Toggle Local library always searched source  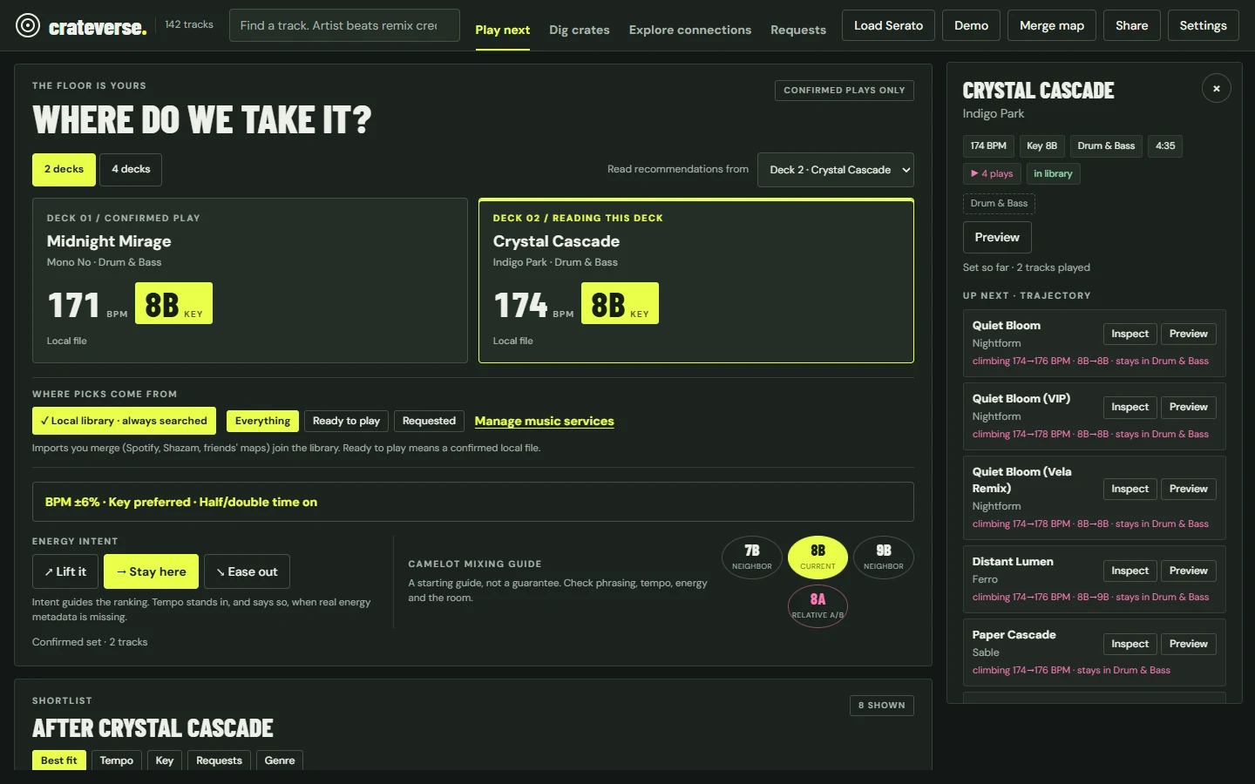pyautogui.click(x=125, y=421)
